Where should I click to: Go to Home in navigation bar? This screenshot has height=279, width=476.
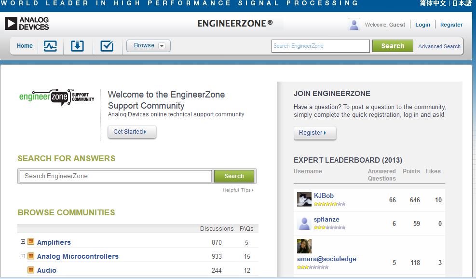coord(25,46)
